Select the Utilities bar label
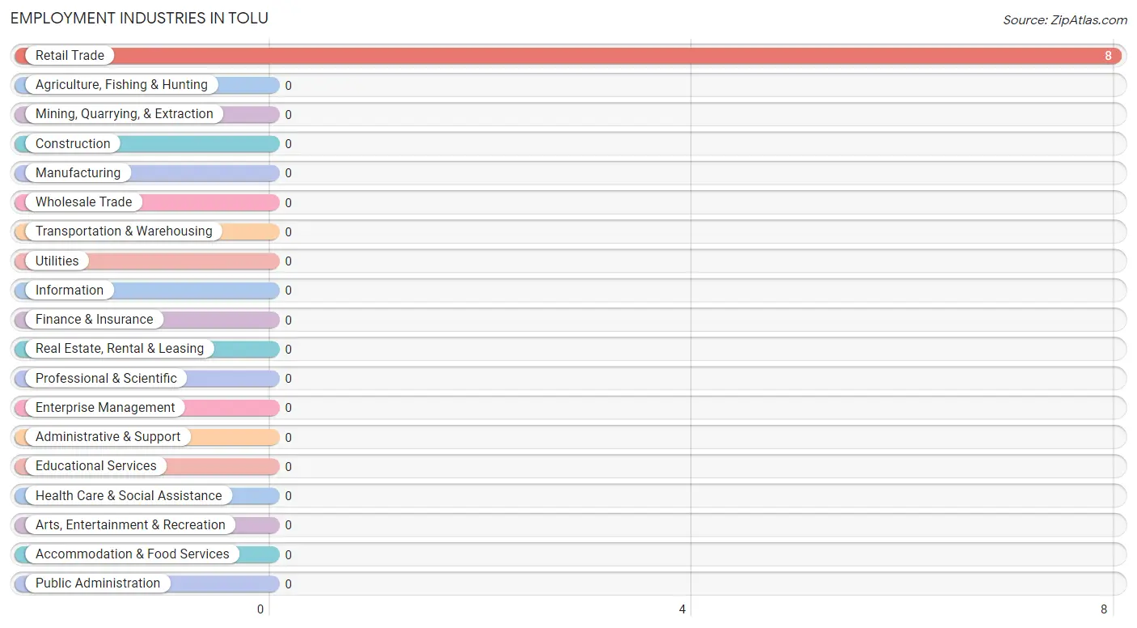 click(57, 261)
